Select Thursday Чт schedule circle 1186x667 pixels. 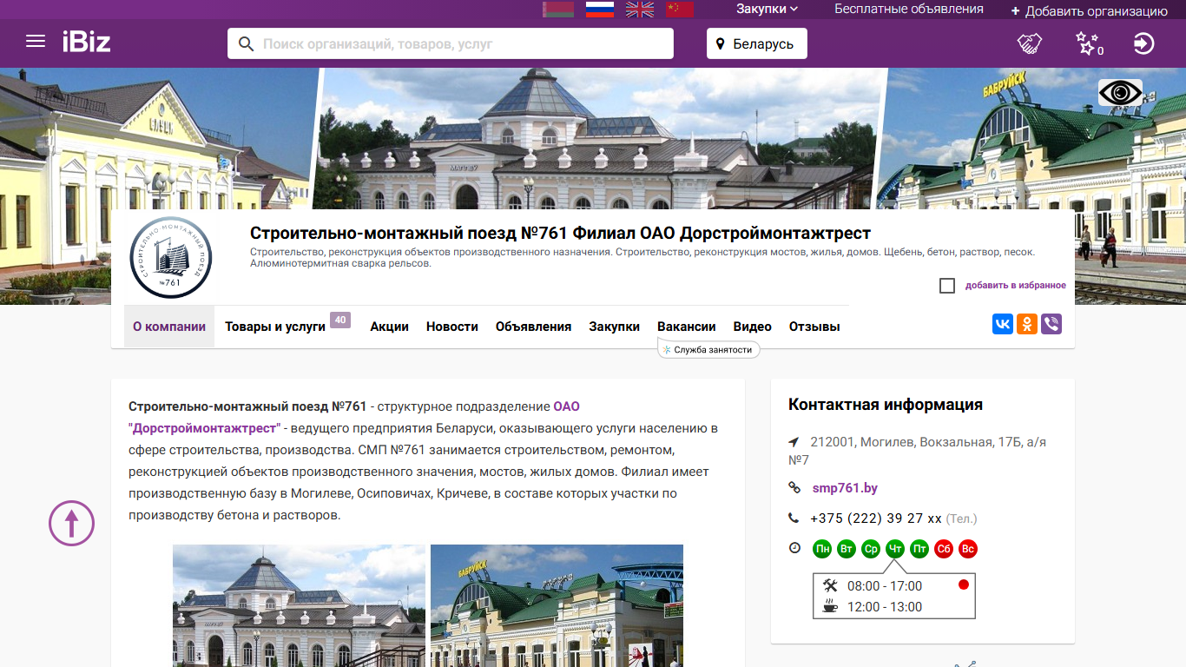pos(895,549)
